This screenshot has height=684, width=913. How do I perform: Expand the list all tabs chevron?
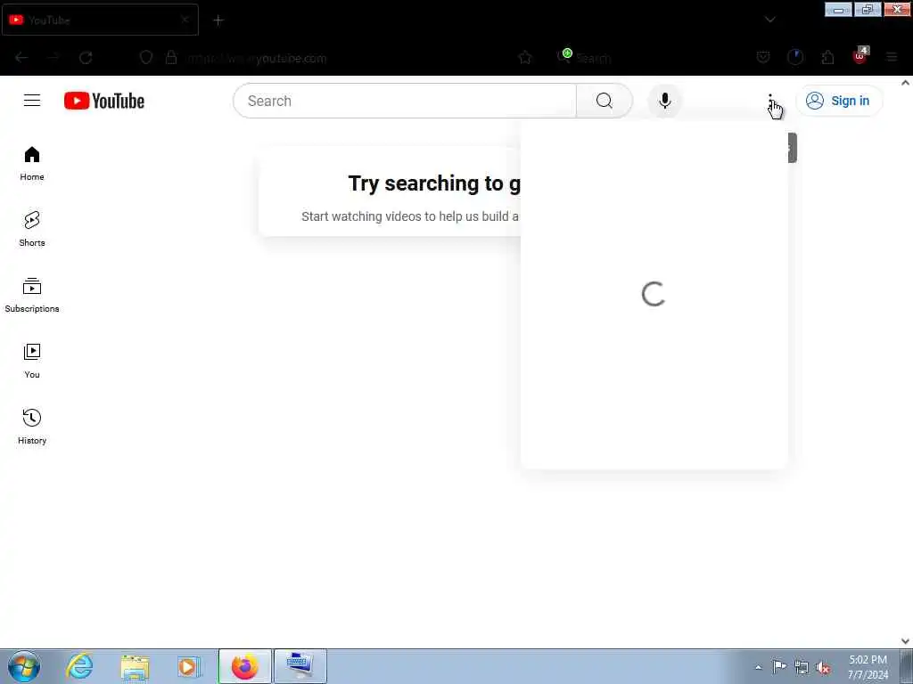pos(769,20)
